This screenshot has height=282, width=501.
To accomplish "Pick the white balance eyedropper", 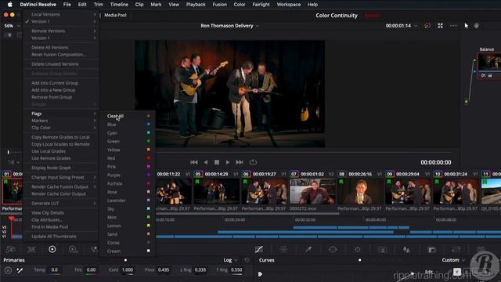I will coord(20,270).
